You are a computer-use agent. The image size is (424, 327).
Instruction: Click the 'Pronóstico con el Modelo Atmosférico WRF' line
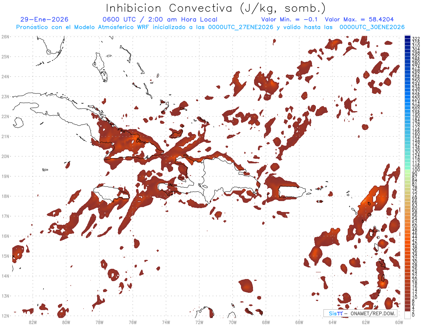tap(210, 27)
